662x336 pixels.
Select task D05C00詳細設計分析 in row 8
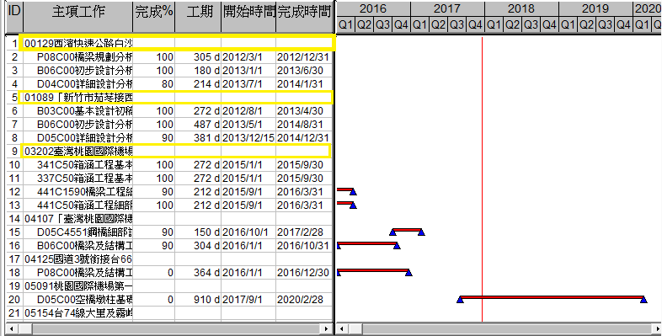coord(84,138)
